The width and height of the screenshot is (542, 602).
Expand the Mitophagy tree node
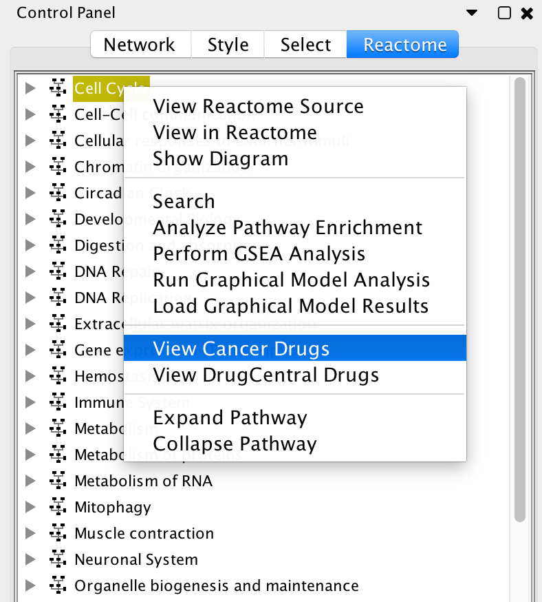click(x=30, y=507)
